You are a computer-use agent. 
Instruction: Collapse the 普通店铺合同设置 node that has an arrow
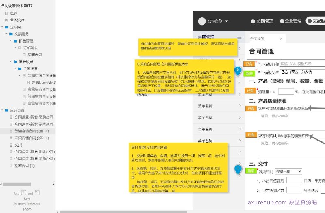[19, 75]
